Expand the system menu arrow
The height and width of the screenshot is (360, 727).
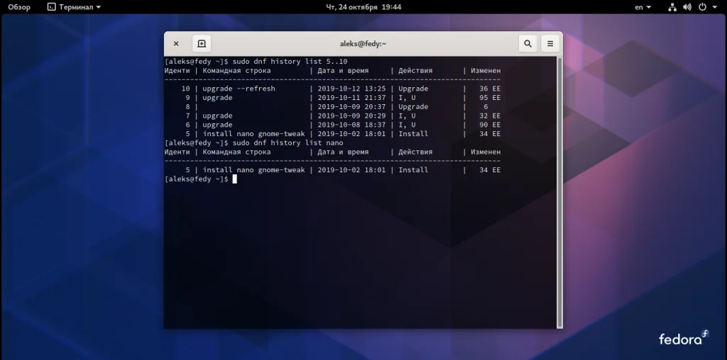coord(714,7)
